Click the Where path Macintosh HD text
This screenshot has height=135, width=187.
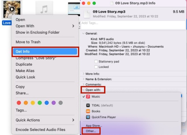[x=109, y=47]
